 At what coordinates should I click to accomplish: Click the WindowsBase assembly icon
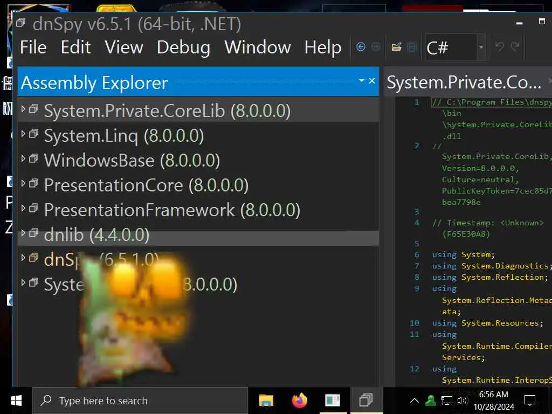click(x=33, y=158)
